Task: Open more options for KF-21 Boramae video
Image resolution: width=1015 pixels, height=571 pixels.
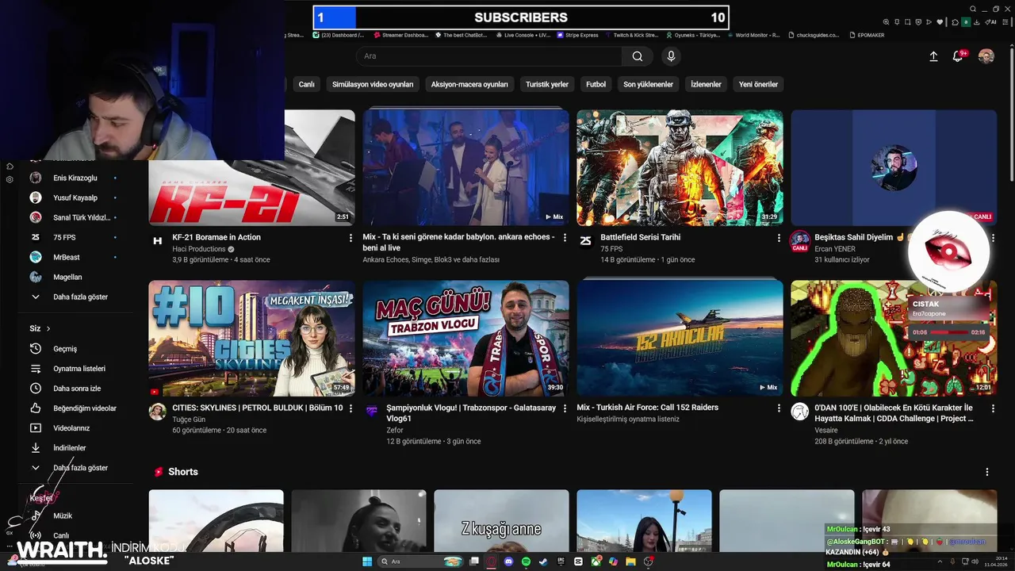Action: pos(350,238)
